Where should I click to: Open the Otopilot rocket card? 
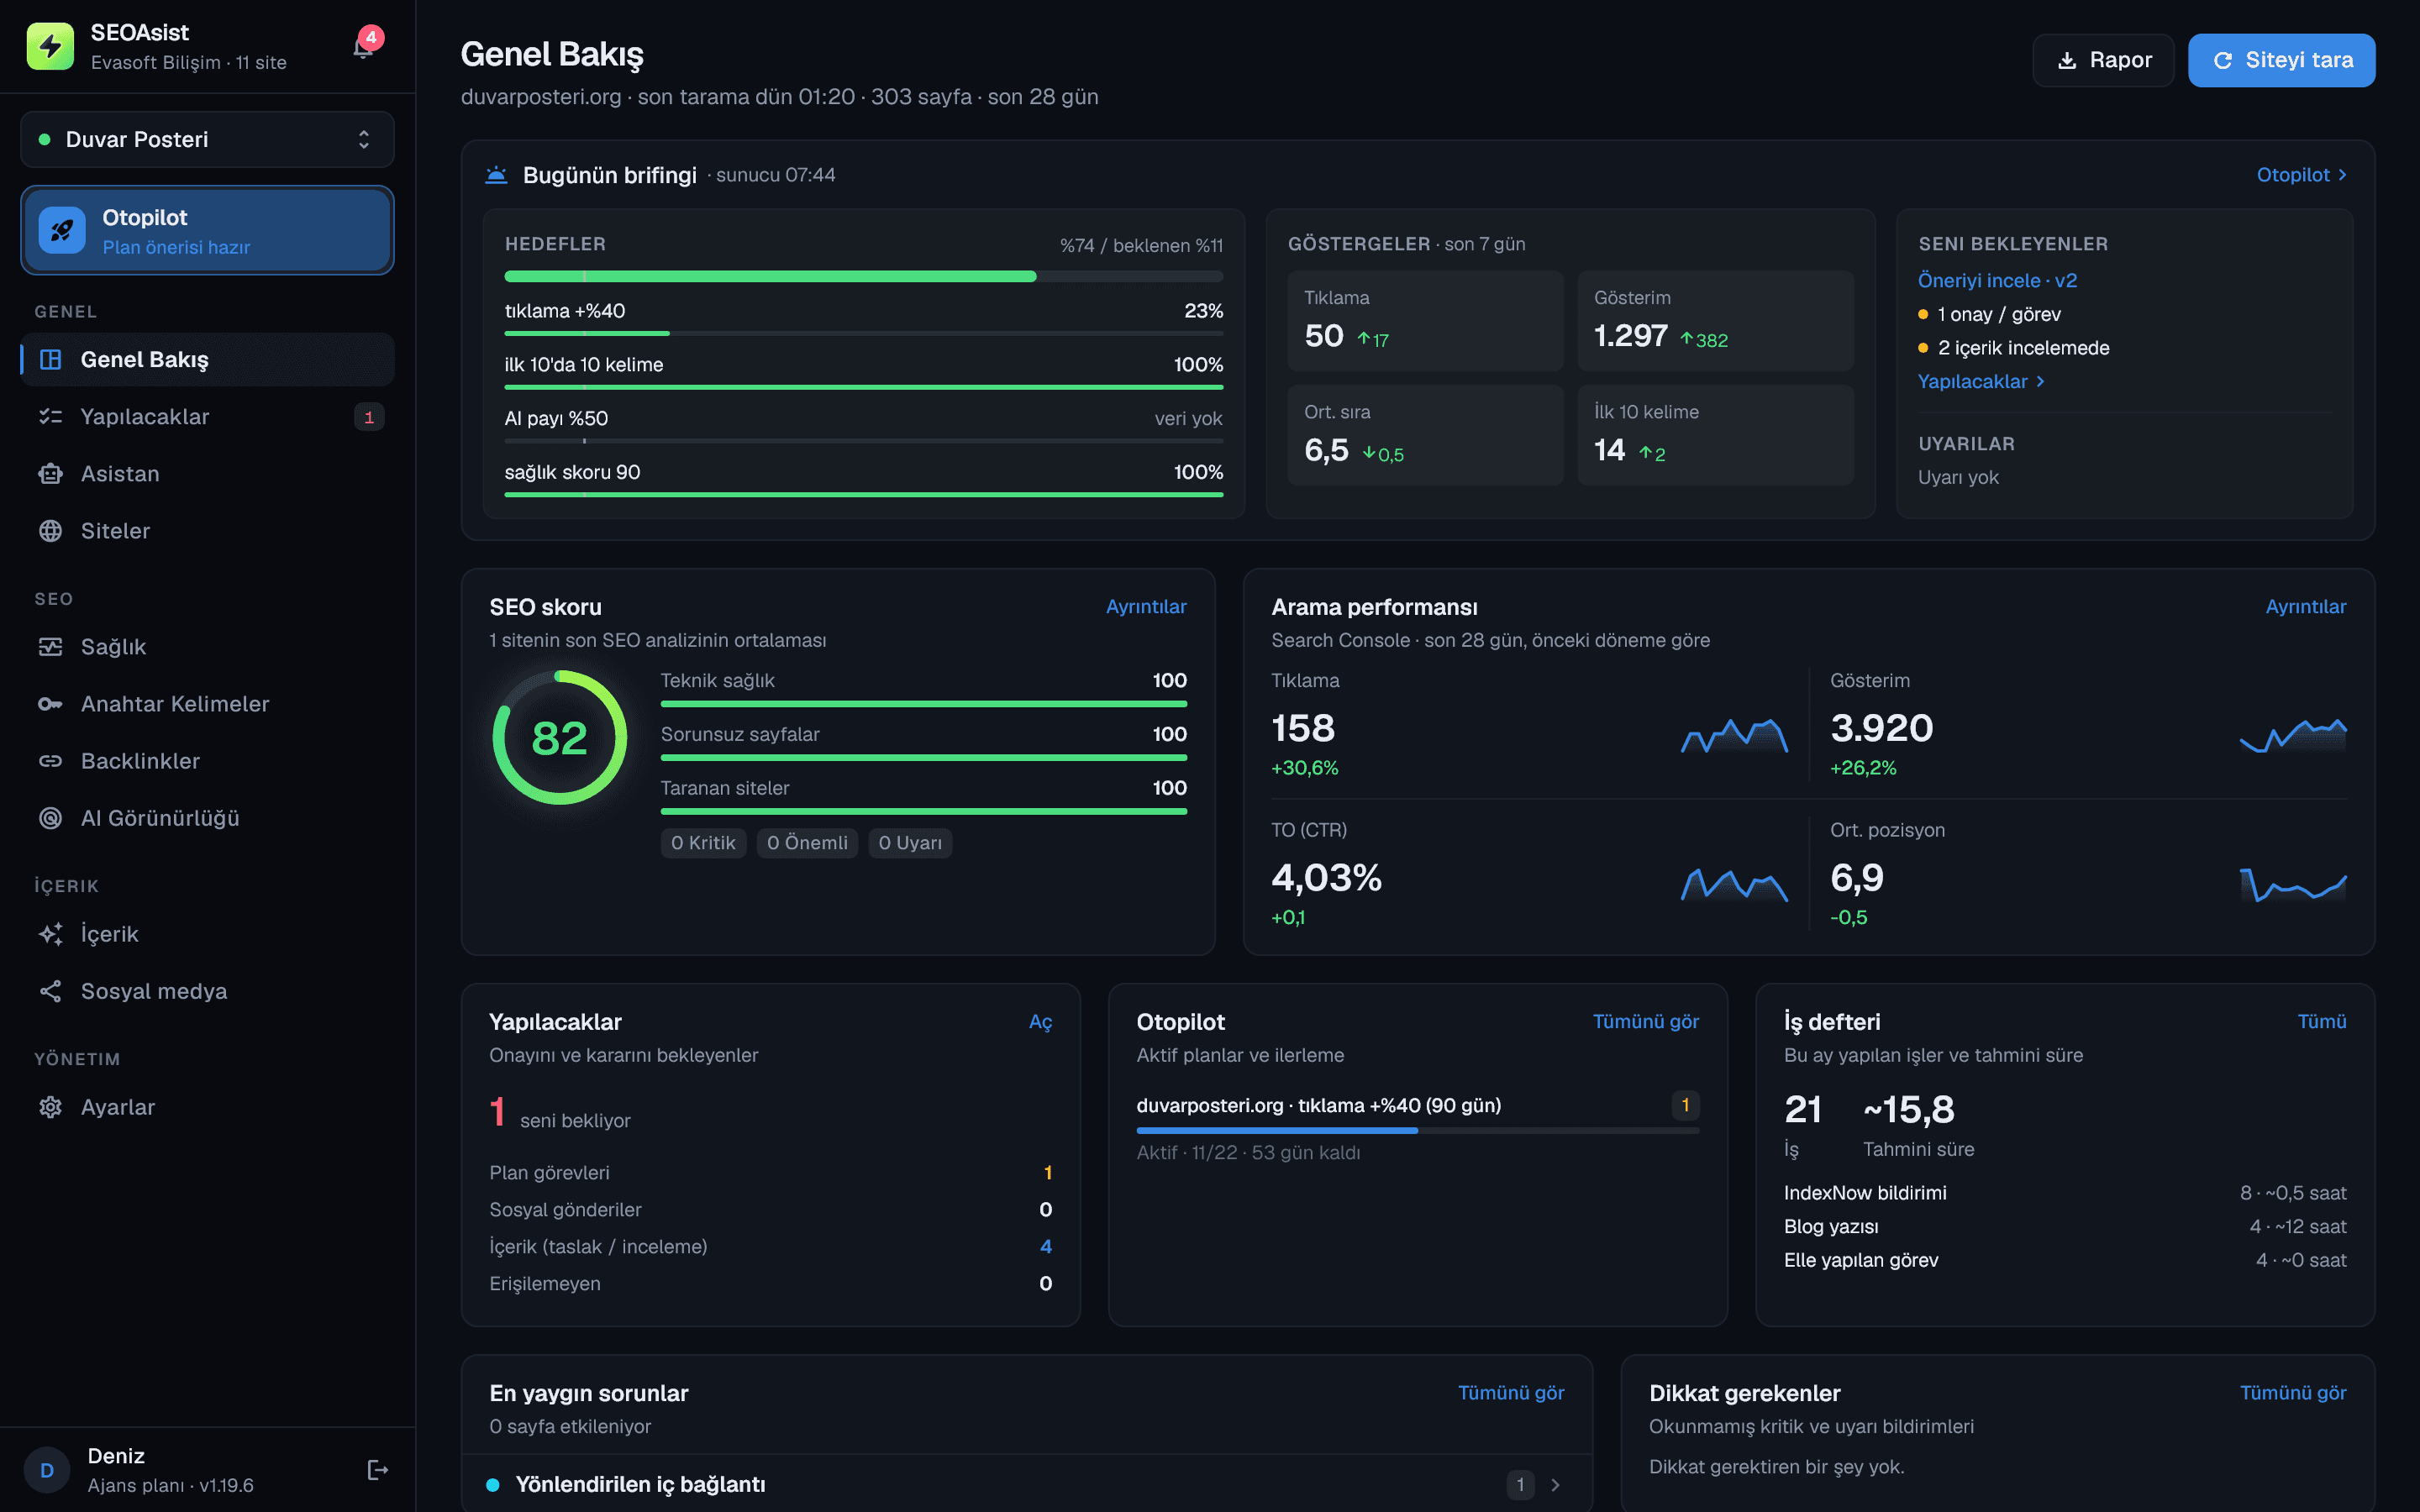pyautogui.click(x=207, y=230)
